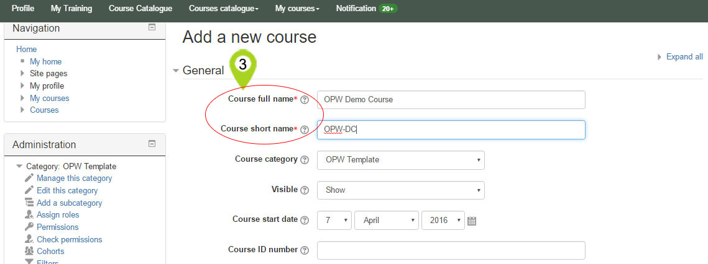Open the Courses catalogue menu

224,9
